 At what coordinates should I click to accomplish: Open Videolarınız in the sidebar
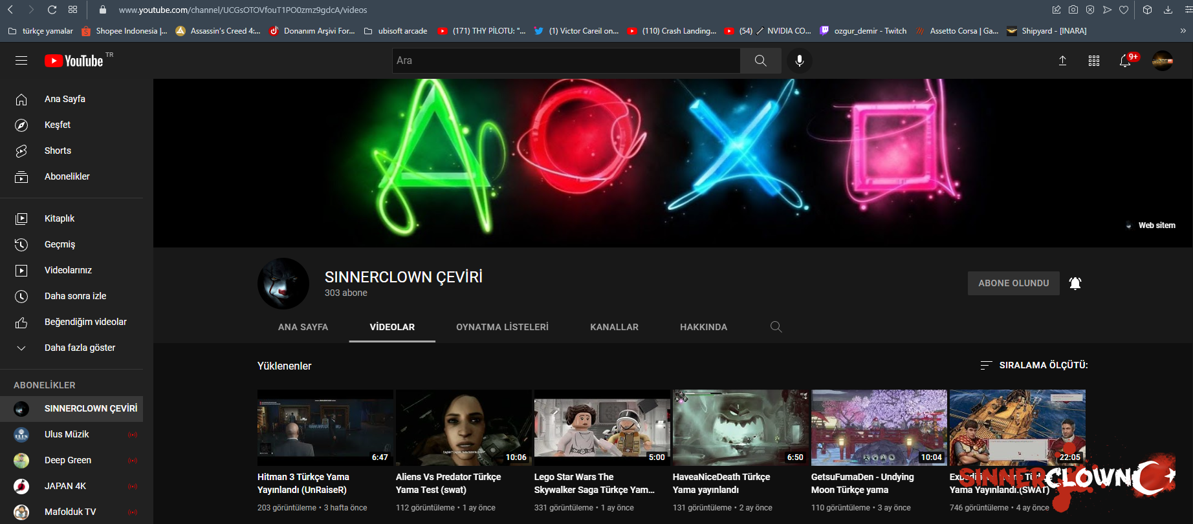tap(71, 270)
